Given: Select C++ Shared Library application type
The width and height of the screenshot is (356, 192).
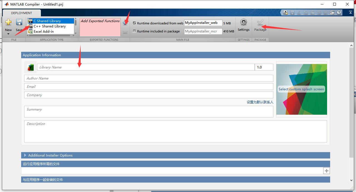Looking at the screenshot, I should pyautogui.click(x=51, y=26).
